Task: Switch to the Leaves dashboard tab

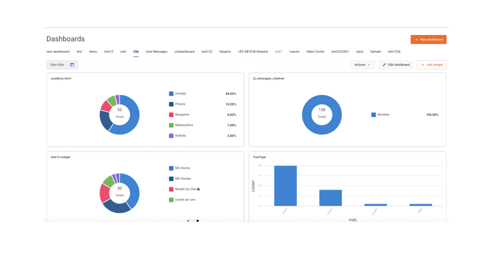Action: point(294,51)
